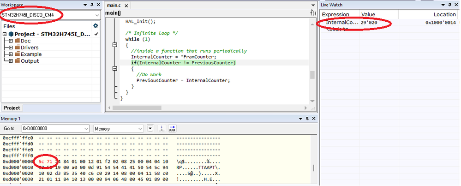The width and height of the screenshot is (461, 186).
Task: Open the Workspace panel options menu arrow
Action: 85,5
